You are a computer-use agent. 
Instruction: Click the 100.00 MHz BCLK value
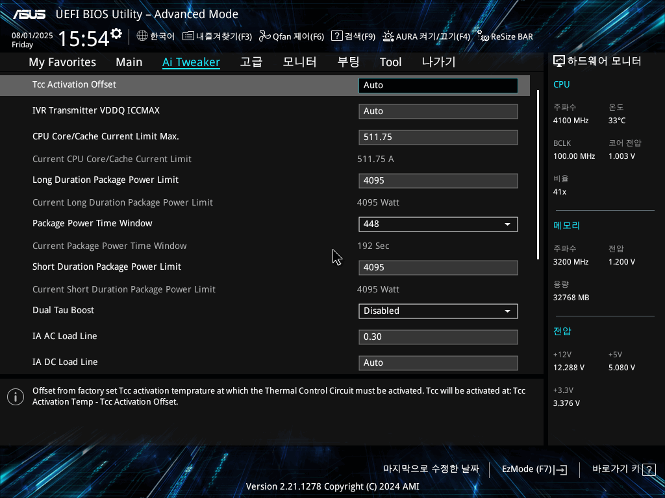click(574, 156)
